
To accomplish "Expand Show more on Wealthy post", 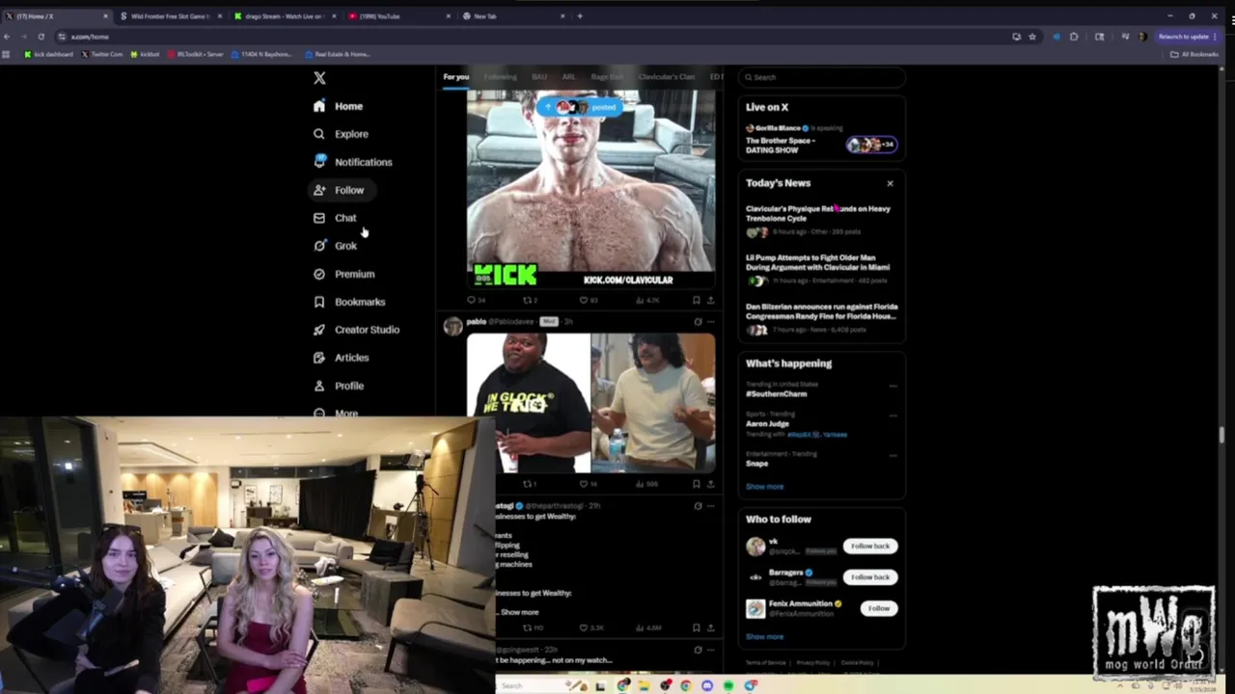I will coord(519,612).
